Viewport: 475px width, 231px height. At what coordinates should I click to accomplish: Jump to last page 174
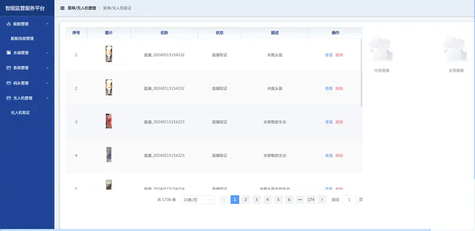click(x=311, y=200)
